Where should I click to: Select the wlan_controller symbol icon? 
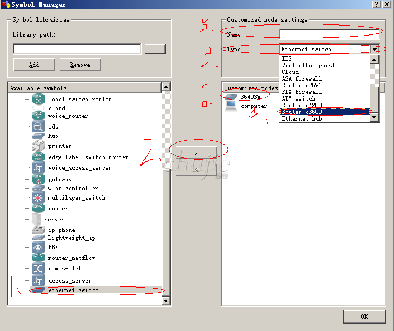click(x=38, y=188)
